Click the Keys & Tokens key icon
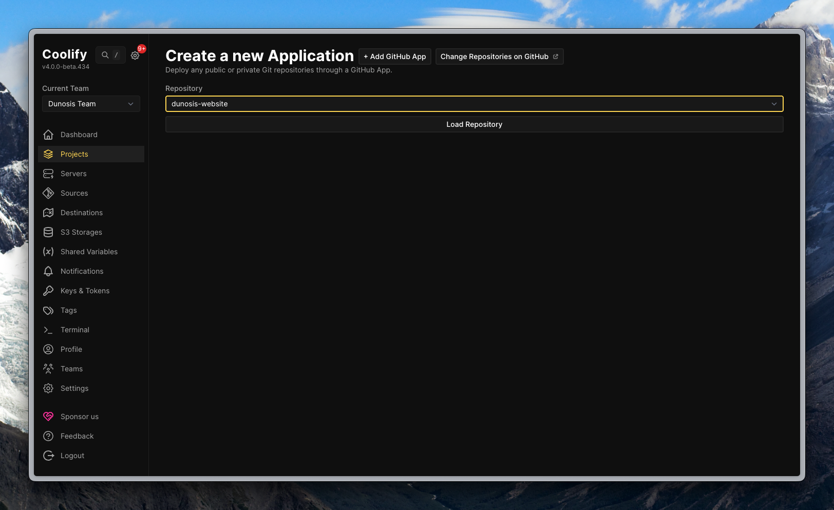The image size is (834, 510). point(48,291)
